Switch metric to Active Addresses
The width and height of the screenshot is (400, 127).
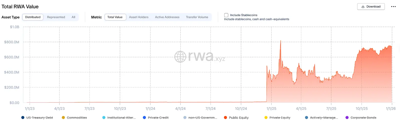167,17
